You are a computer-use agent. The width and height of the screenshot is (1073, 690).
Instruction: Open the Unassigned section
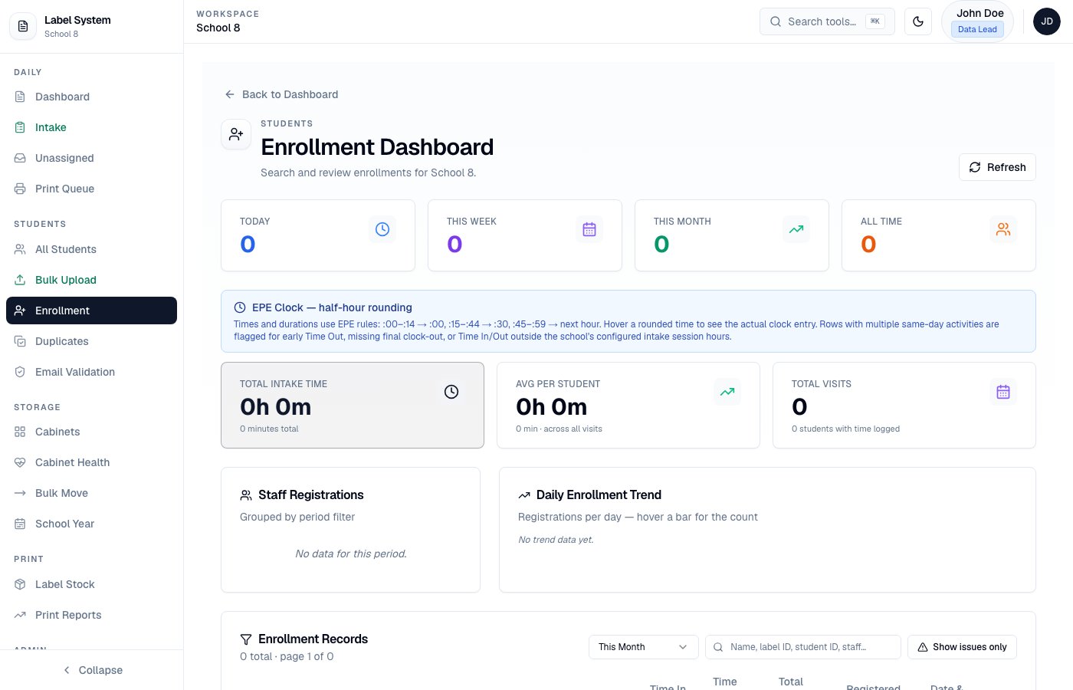pyautogui.click(x=91, y=158)
